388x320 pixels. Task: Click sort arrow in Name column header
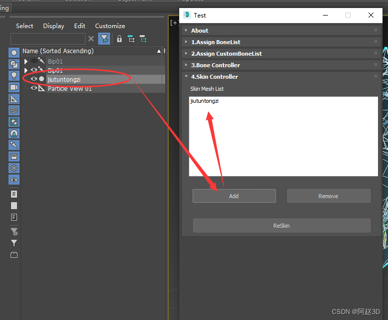point(159,51)
